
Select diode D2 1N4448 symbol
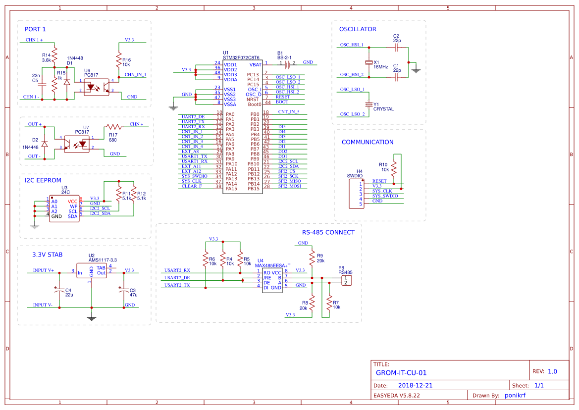point(44,143)
